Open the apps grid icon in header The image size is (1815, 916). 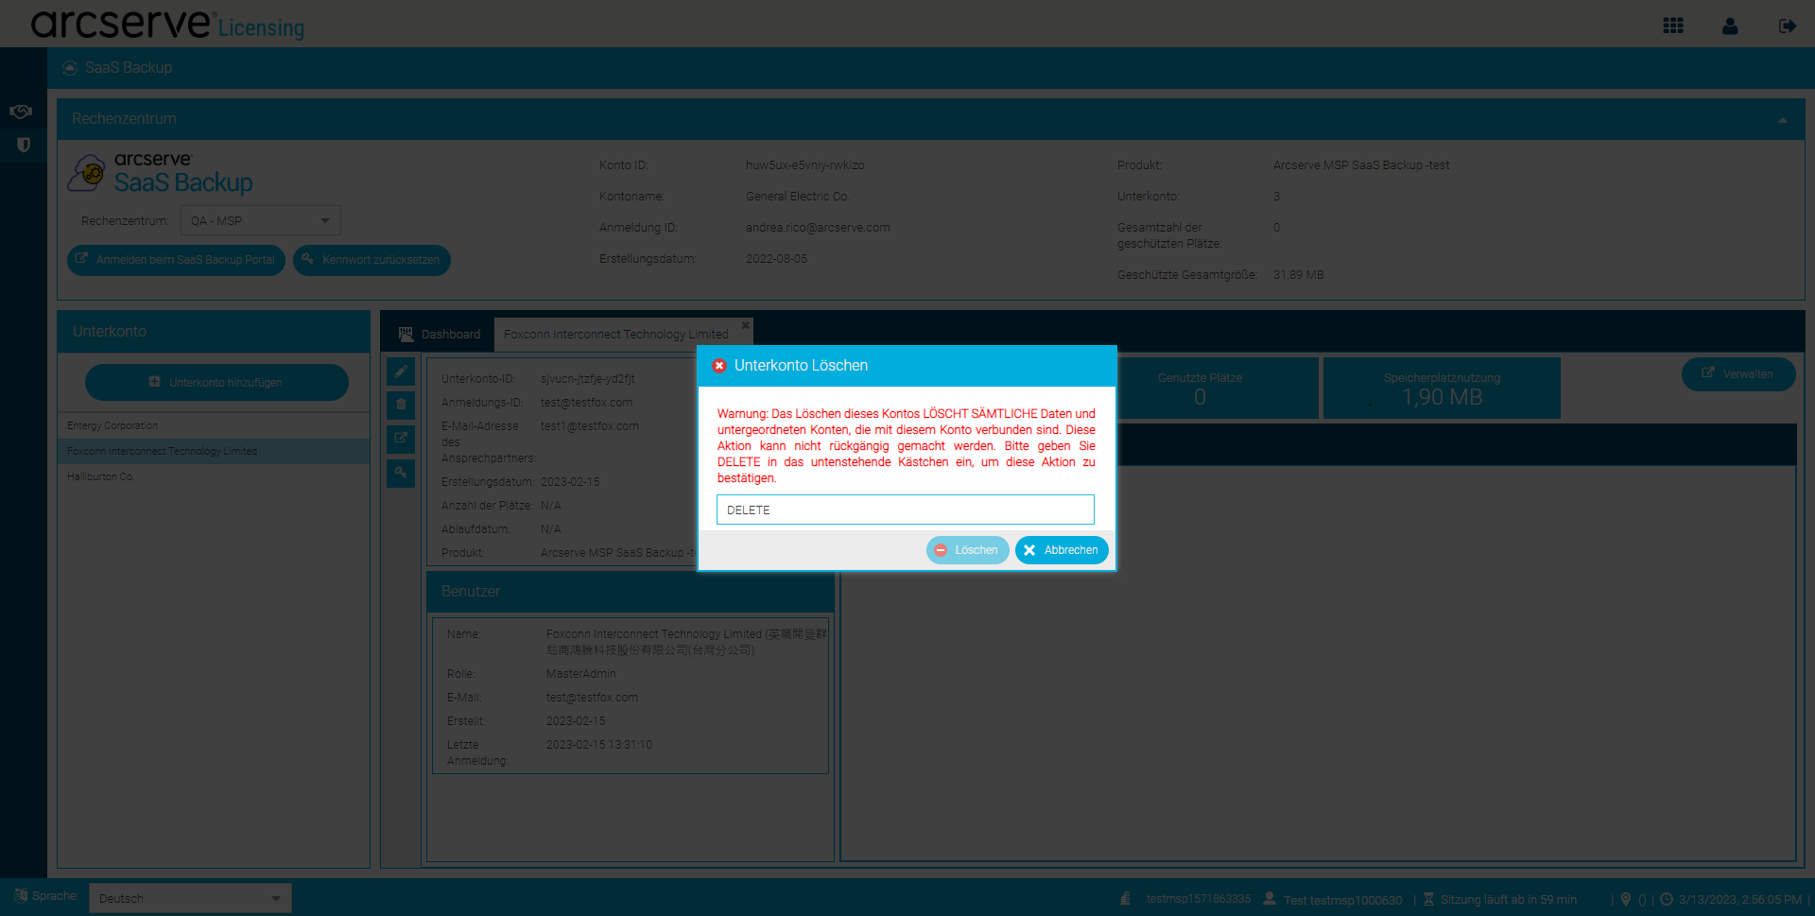coord(1673,26)
